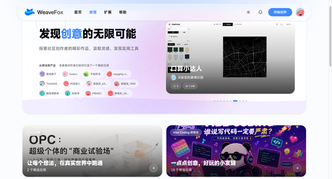Click the WeaveFox fox logo
Viewport: 332px width, 179px height.
[x=30, y=12]
